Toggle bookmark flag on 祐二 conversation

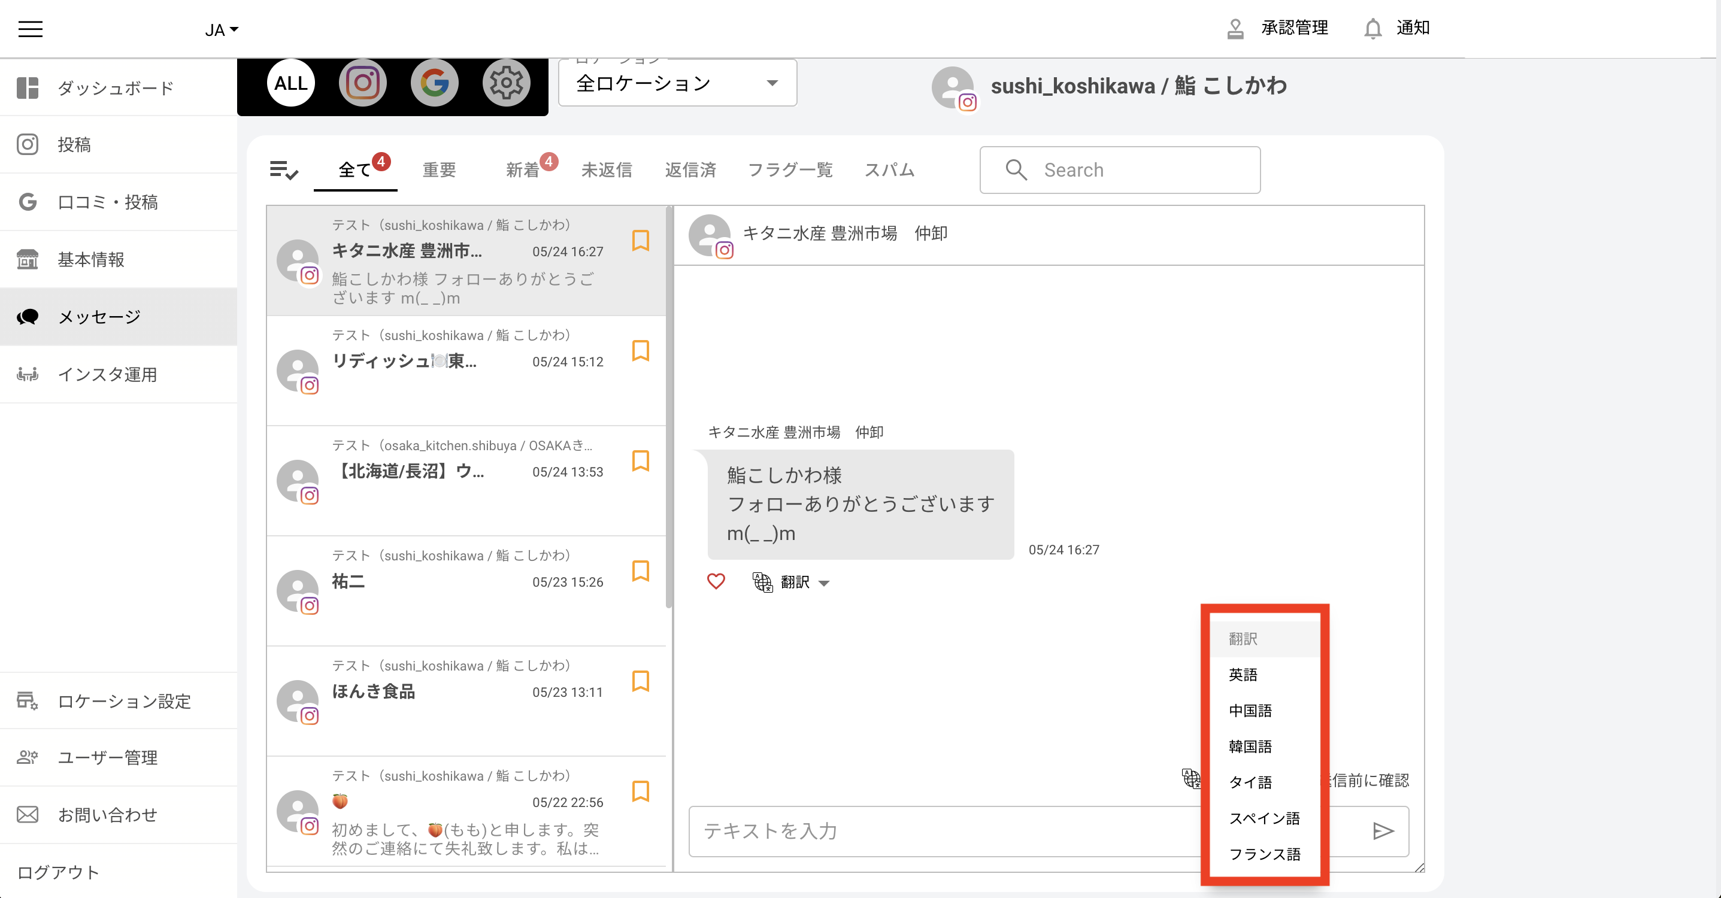(x=640, y=571)
